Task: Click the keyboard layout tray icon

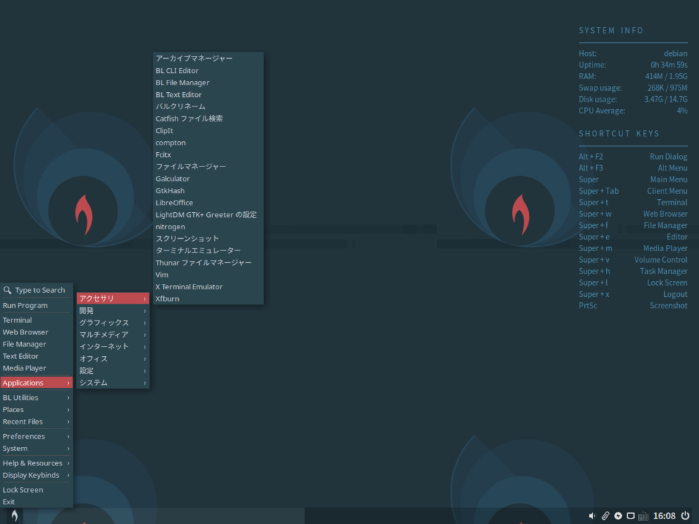Action: pos(642,516)
